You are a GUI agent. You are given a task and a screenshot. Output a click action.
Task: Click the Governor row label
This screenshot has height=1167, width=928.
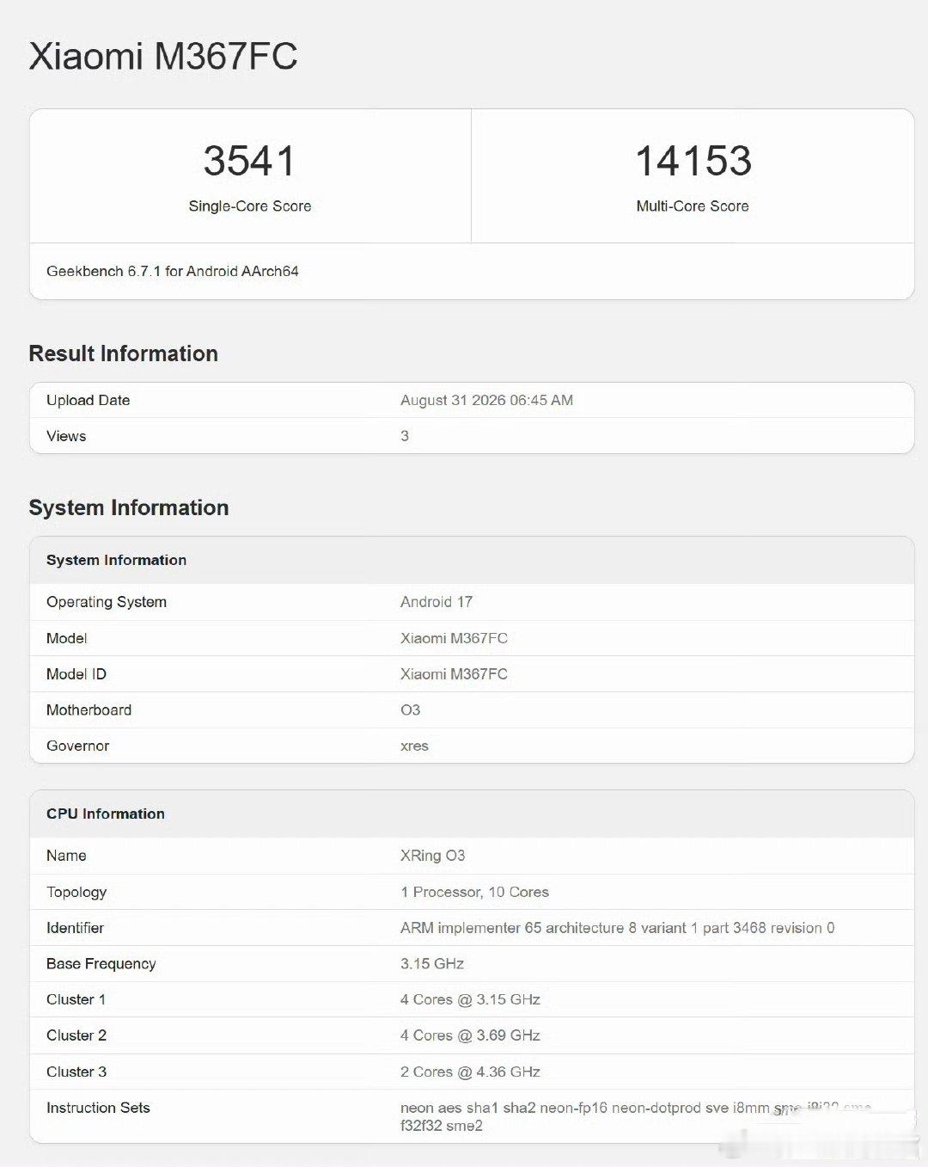78,746
